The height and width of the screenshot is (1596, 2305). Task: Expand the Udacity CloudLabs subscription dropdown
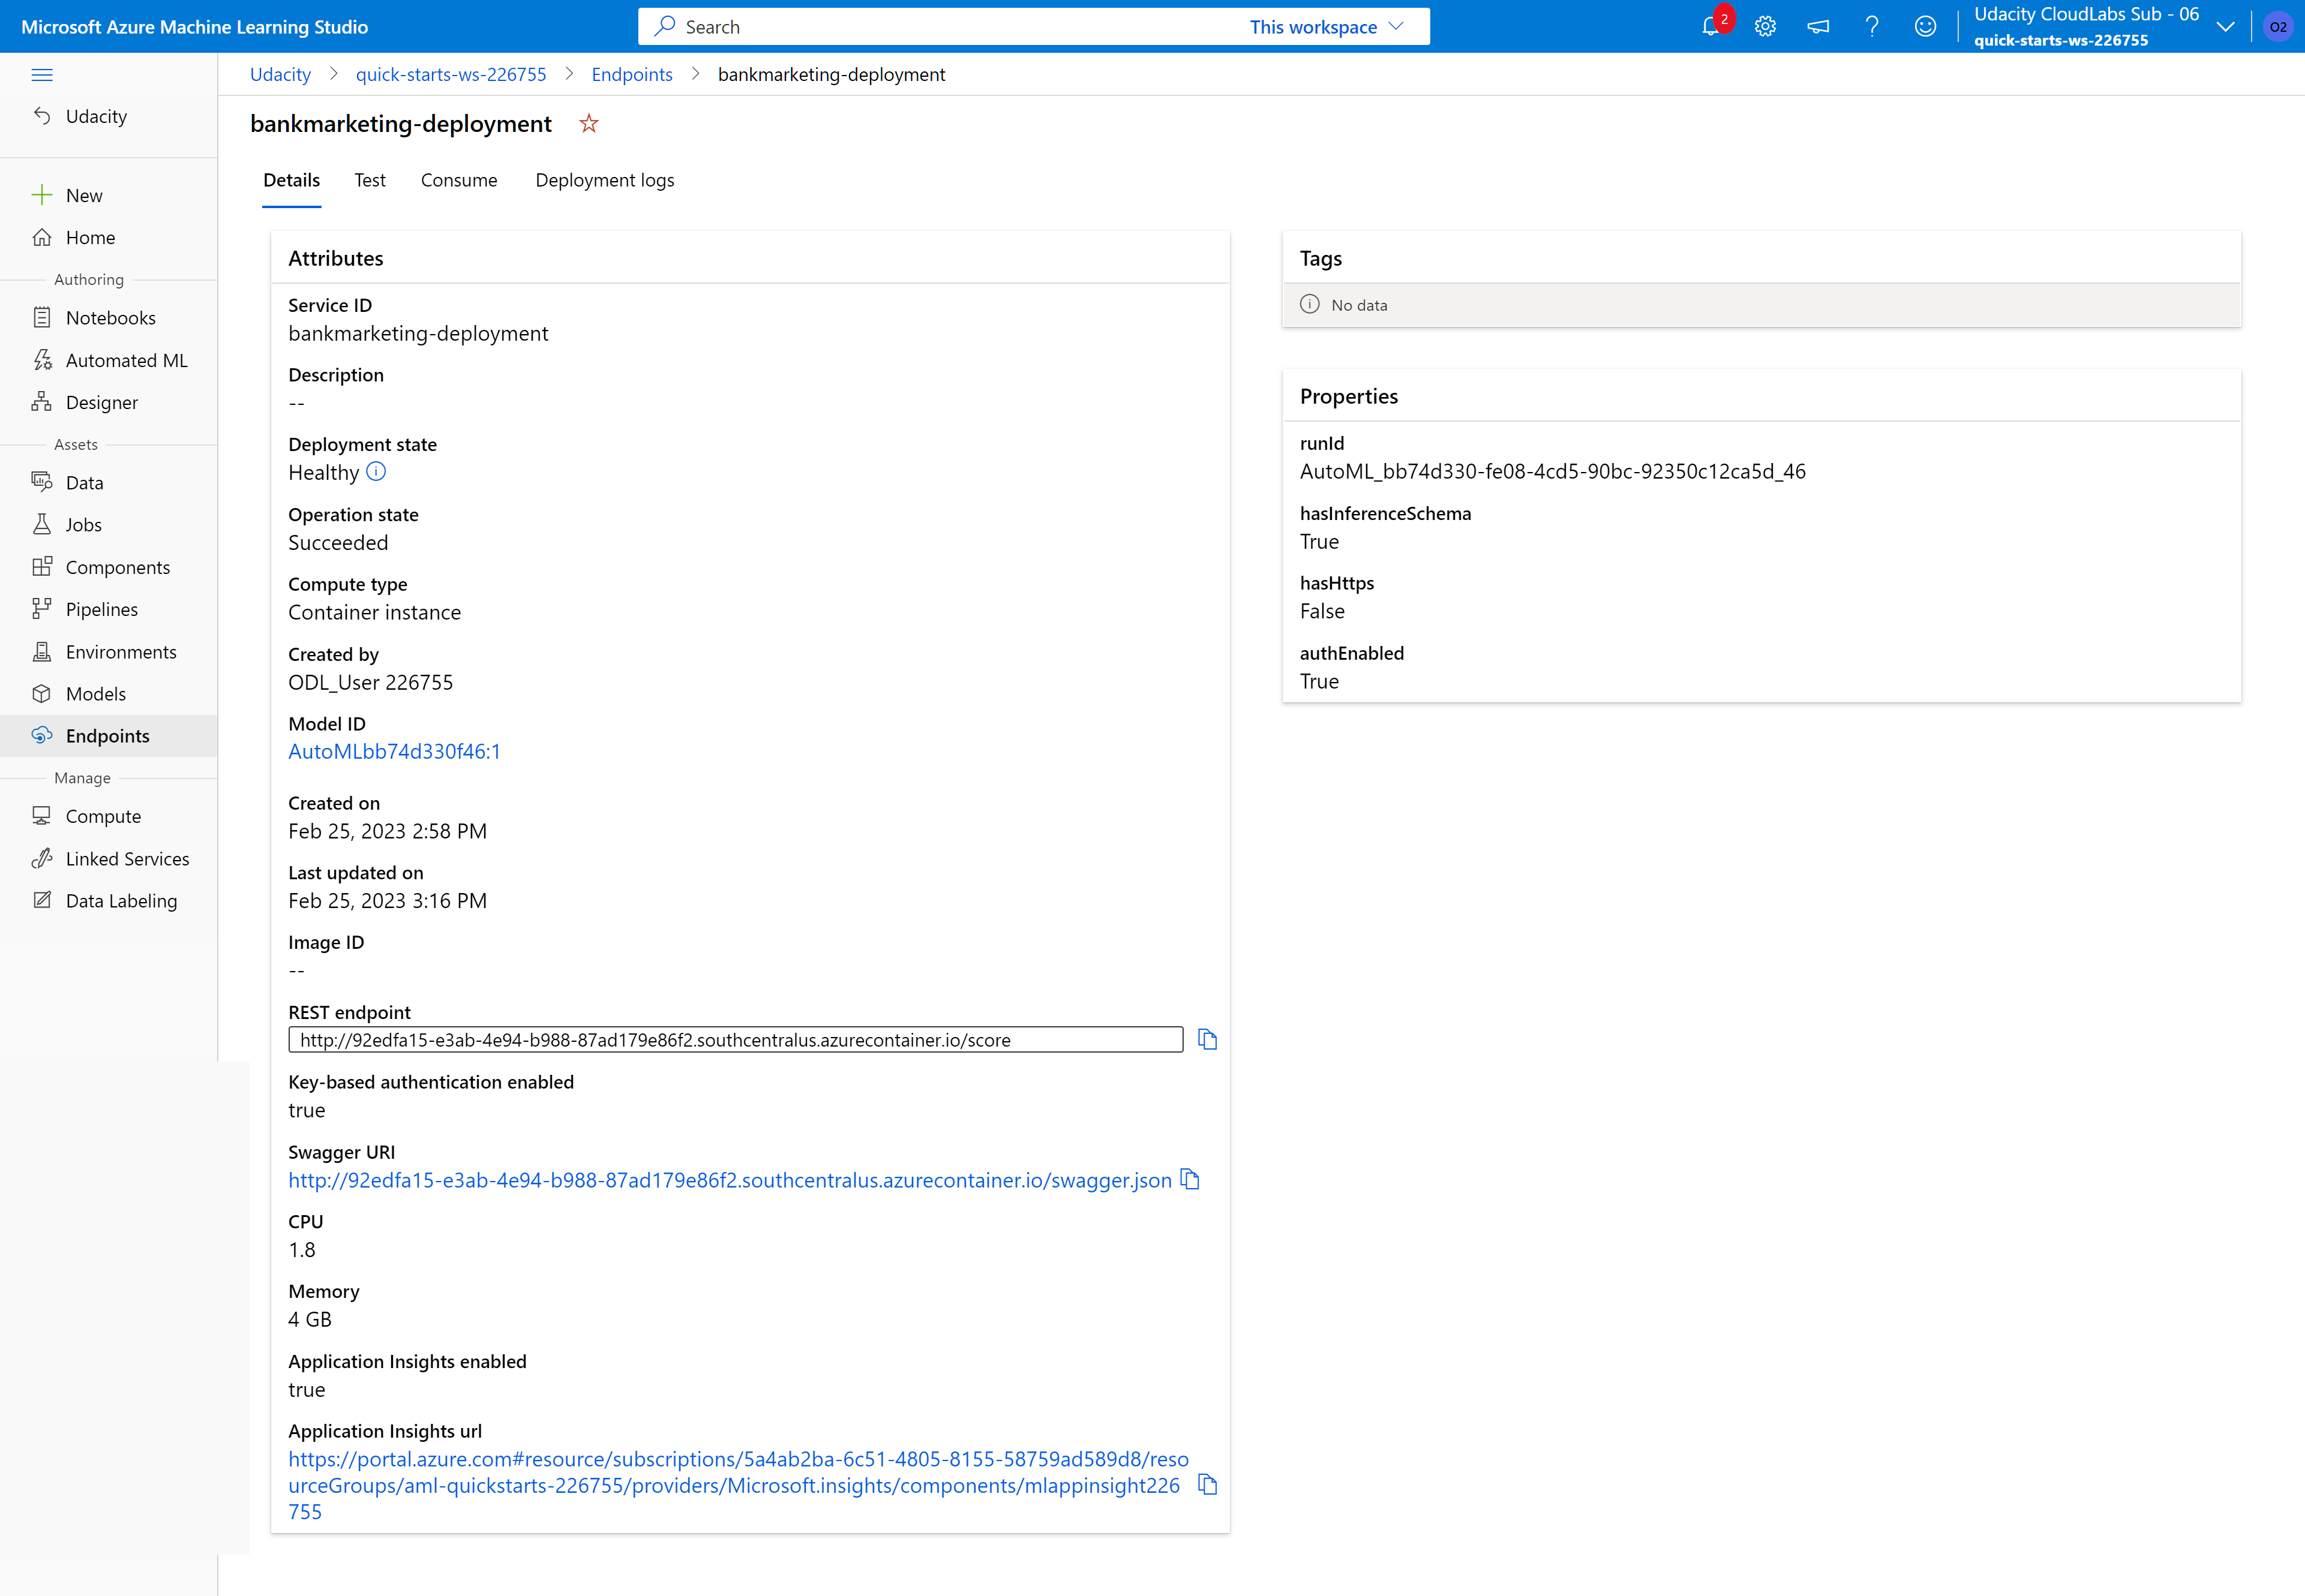(2224, 26)
